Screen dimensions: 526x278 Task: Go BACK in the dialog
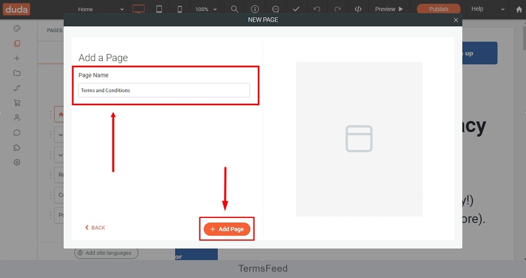pyautogui.click(x=95, y=227)
